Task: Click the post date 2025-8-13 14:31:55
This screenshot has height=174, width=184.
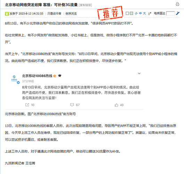Action: point(31,14)
